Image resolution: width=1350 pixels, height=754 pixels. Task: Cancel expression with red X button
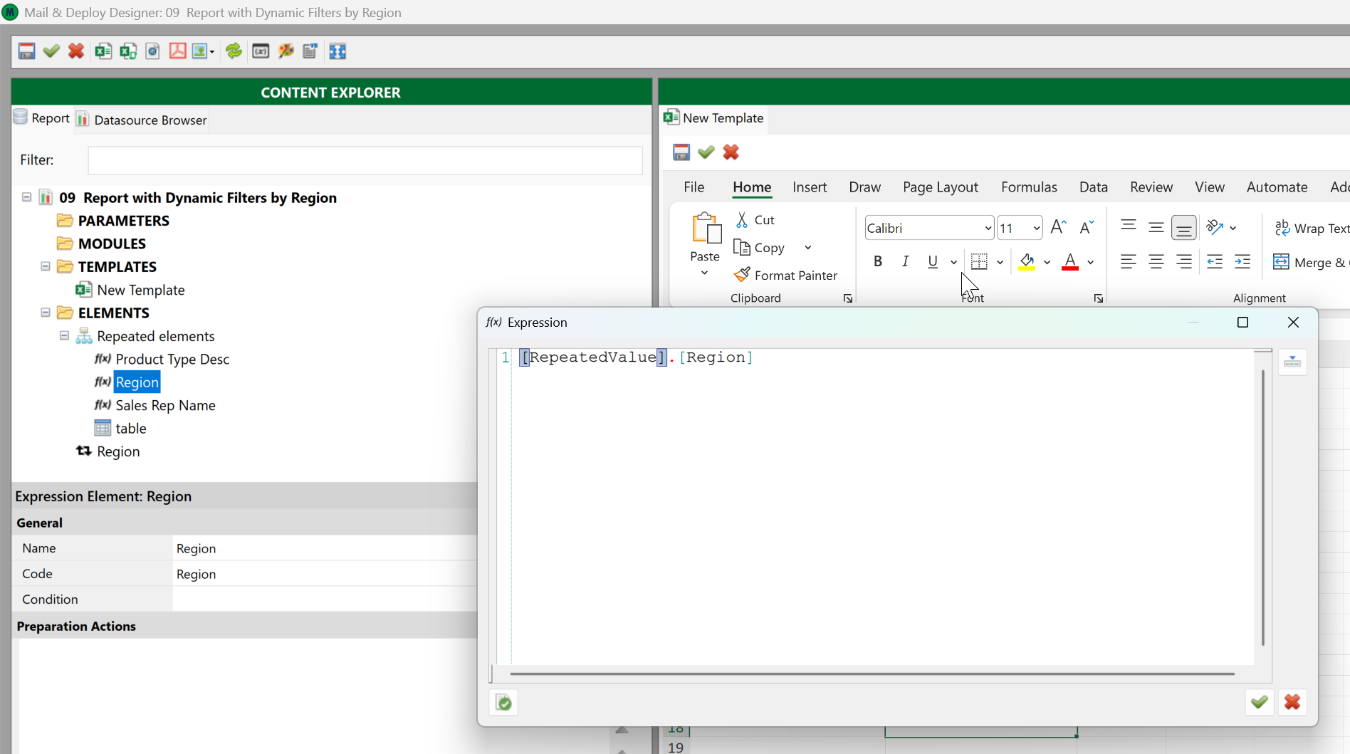pos(1292,703)
